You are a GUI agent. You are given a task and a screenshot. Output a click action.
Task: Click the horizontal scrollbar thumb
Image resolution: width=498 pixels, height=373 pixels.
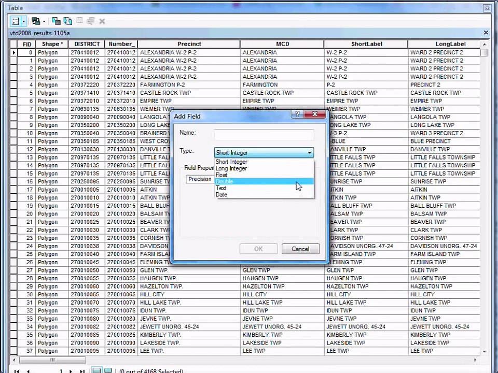(52, 360)
